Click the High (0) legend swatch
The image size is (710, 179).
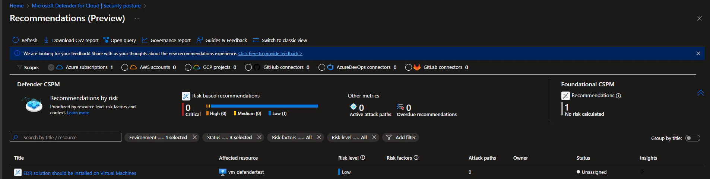(207, 113)
